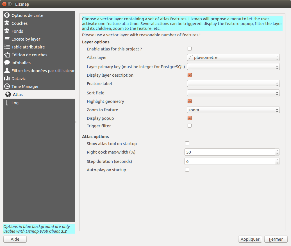Increase Step duration with up arrow
This screenshot has width=291, height=246.
tap(277, 160)
